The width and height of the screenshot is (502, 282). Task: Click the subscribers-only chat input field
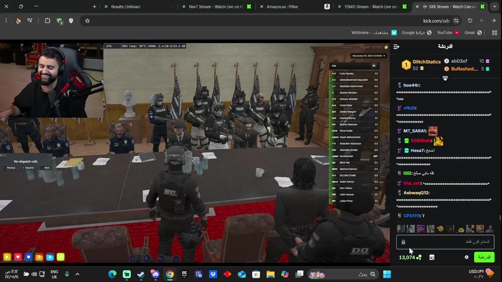(x=446, y=242)
